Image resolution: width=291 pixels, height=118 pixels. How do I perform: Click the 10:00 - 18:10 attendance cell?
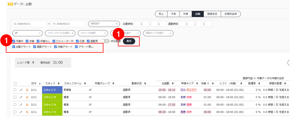[167, 90]
